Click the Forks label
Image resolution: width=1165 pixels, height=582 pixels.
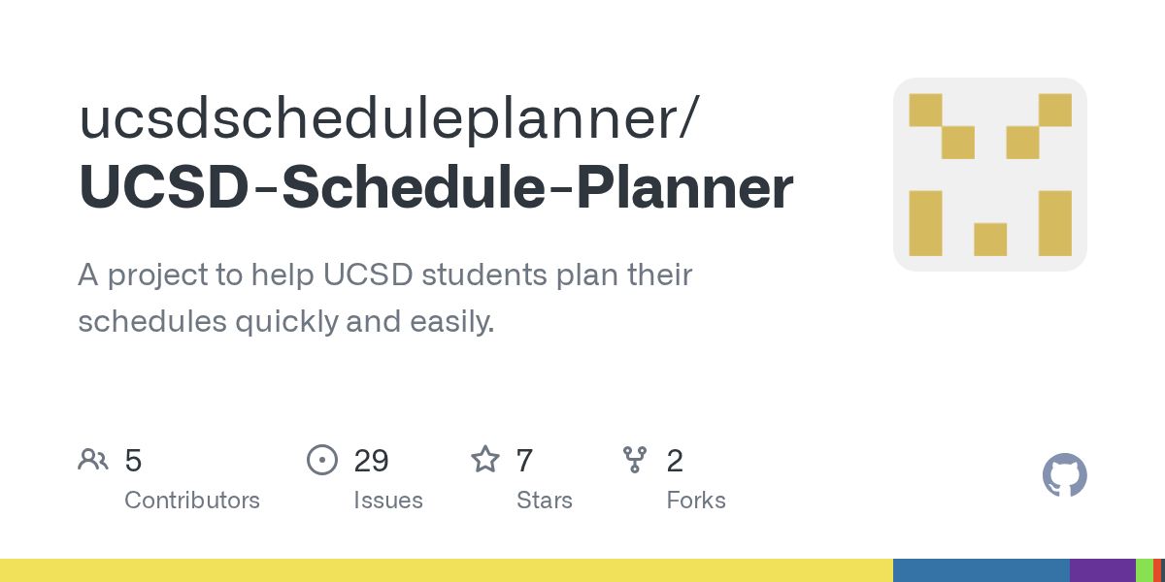pos(696,501)
